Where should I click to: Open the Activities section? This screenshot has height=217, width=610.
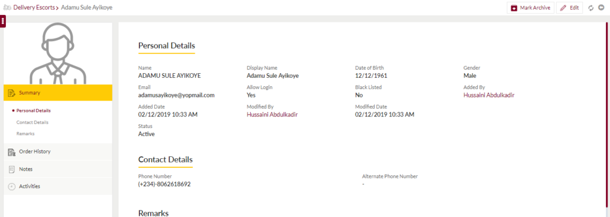pyautogui.click(x=58, y=186)
